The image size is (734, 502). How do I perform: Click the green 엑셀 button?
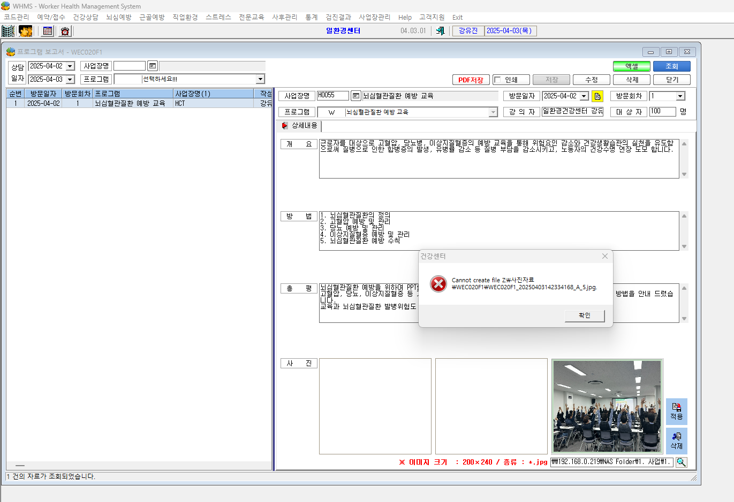pos(632,66)
